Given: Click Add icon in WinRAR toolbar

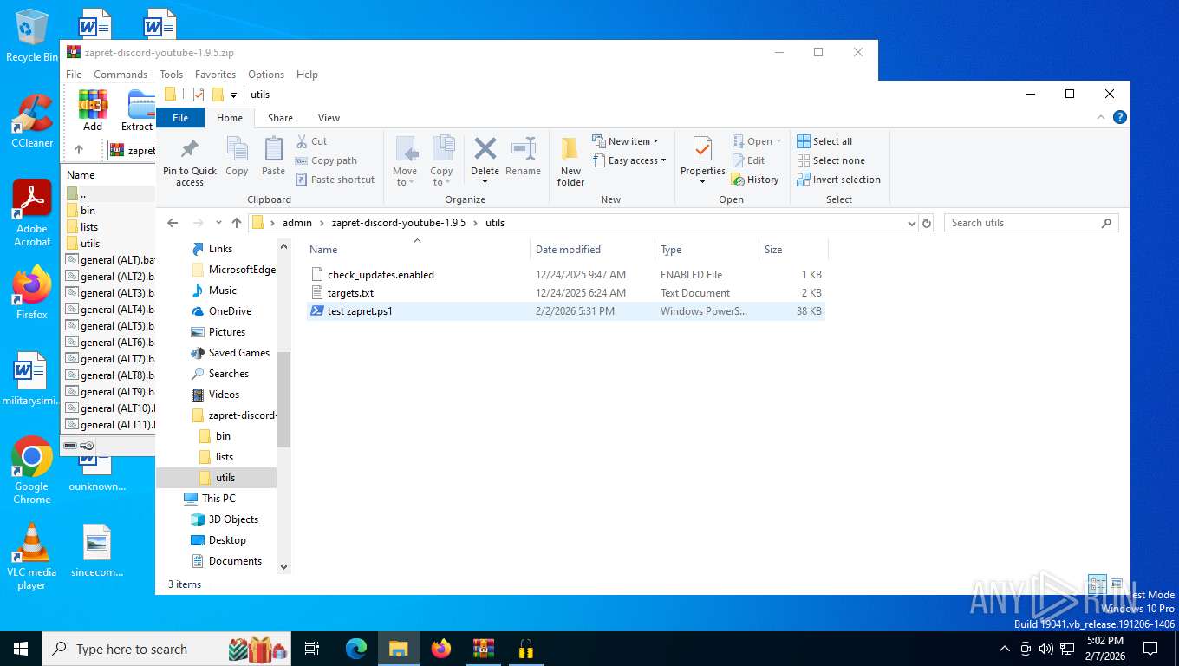Looking at the screenshot, I should 93,110.
